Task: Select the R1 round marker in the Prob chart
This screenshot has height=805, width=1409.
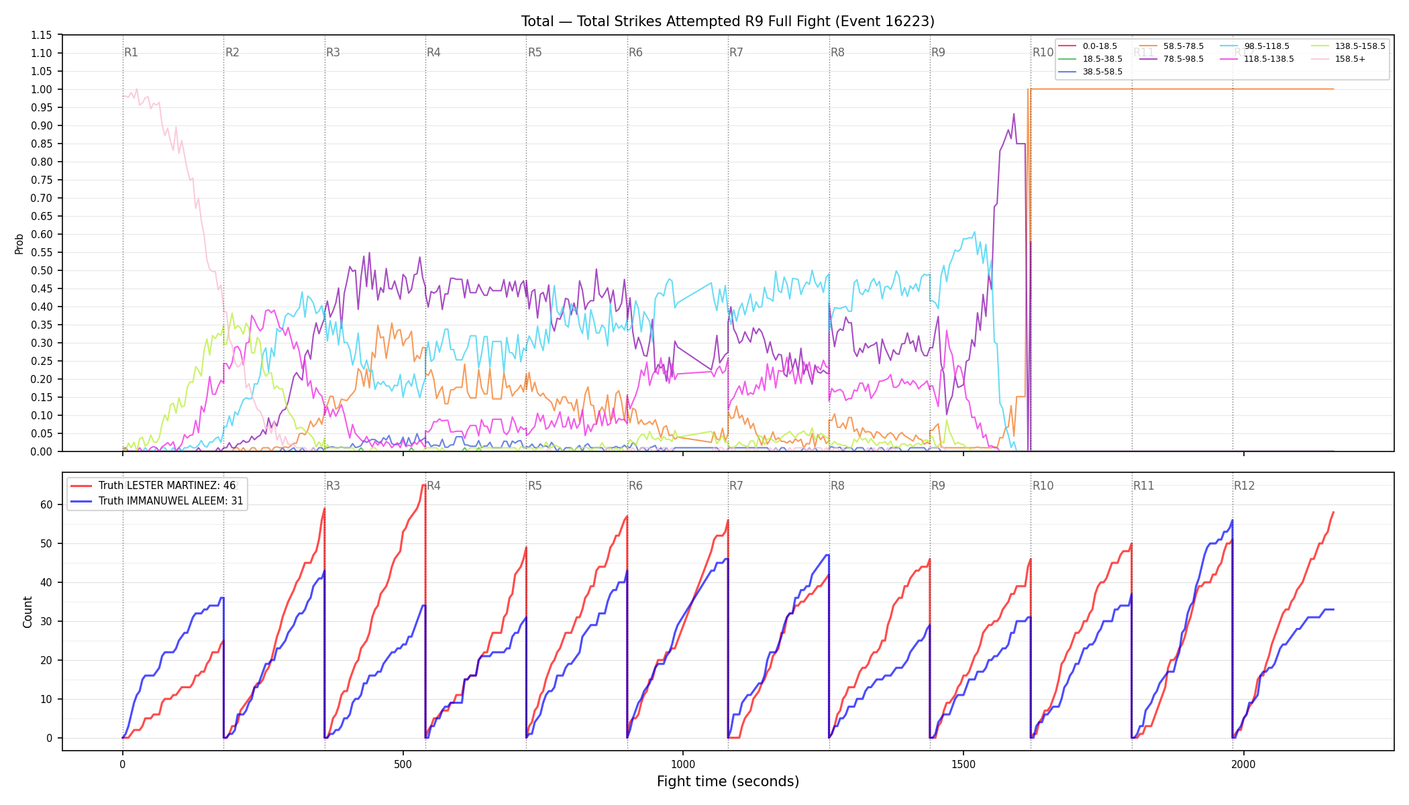Action: (131, 52)
